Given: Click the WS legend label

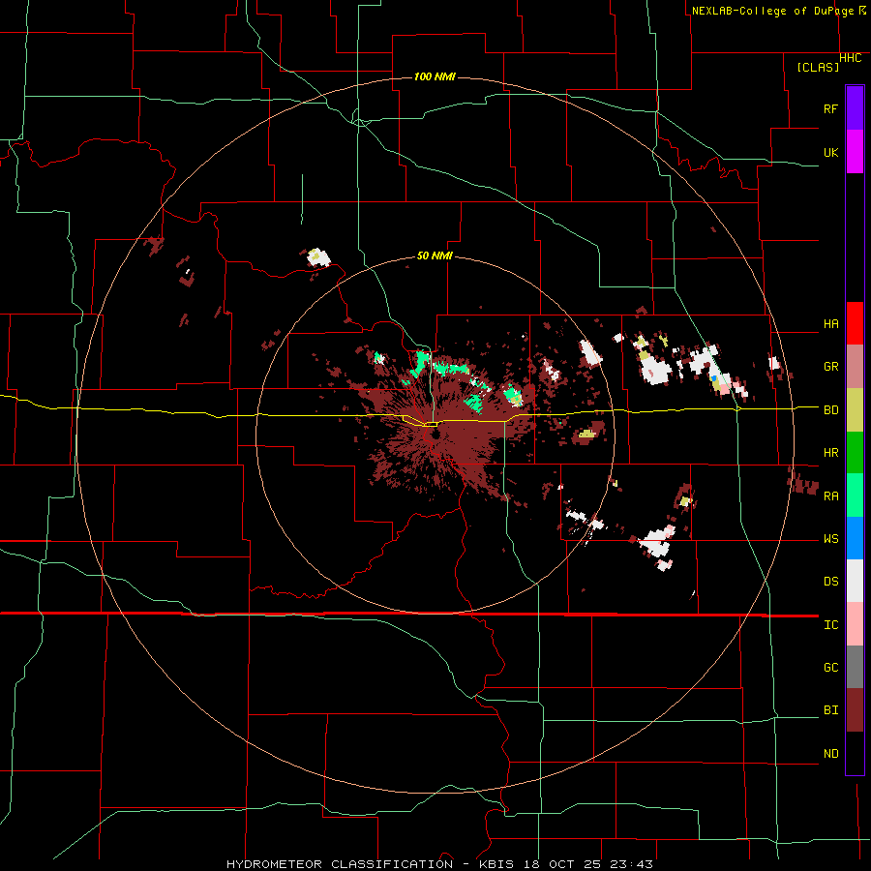Looking at the screenshot, I should tap(830, 539).
